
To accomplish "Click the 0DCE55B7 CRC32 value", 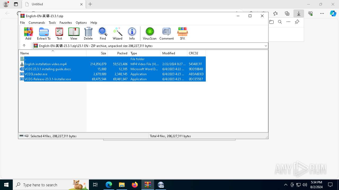I will pyautogui.click(x=196, y=79).
